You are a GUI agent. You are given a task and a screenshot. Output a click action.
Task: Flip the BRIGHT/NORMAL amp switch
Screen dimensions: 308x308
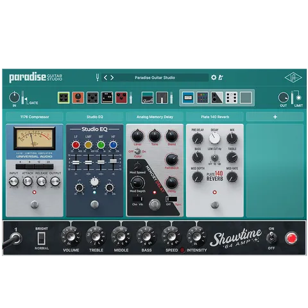click(42, 238)
